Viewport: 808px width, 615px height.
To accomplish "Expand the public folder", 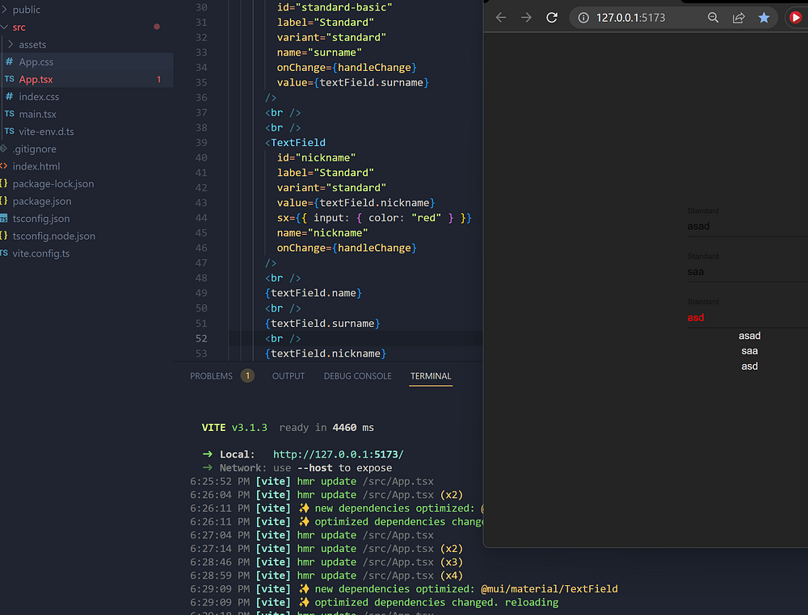I will [x=27, y=10].
